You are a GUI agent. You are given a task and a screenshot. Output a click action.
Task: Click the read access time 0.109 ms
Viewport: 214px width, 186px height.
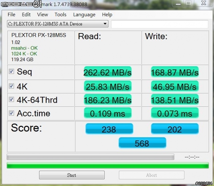click(x=108, y=113)
